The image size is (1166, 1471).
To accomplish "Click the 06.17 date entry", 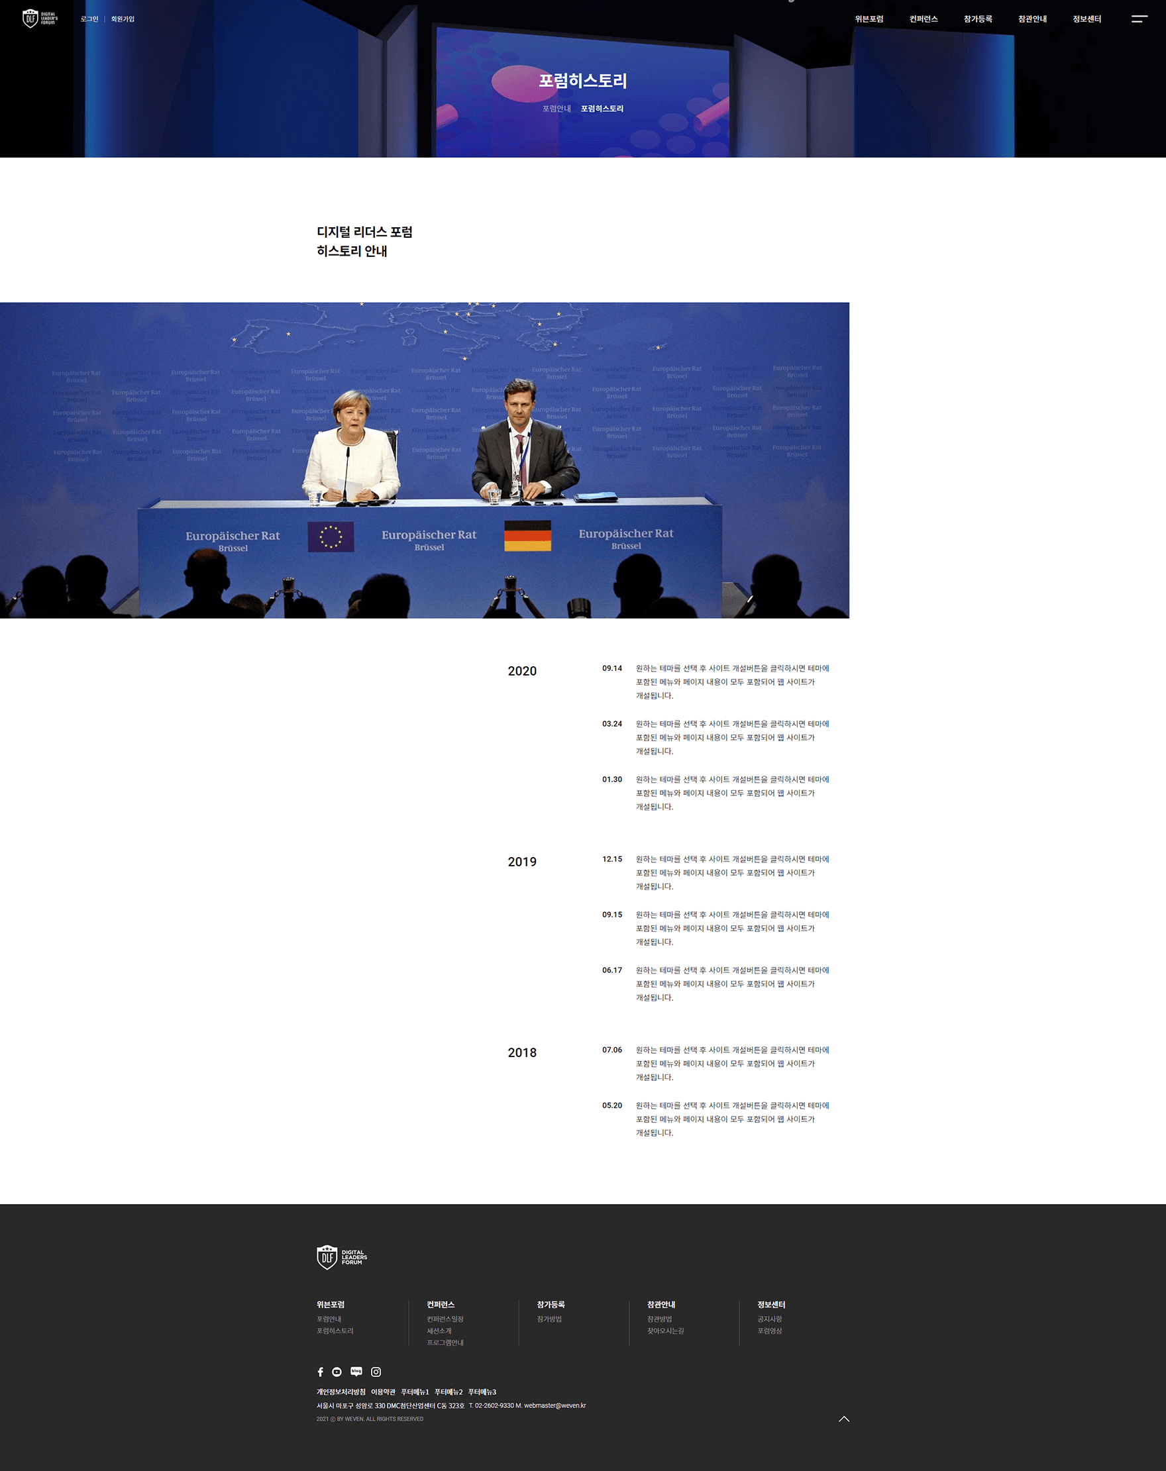I will 611,970.
